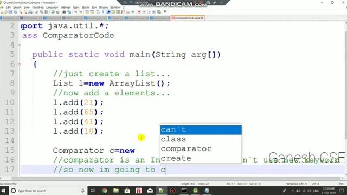Screen dimensions: 347x195
Task: Open the Settings menu
Action: point(65,7)
